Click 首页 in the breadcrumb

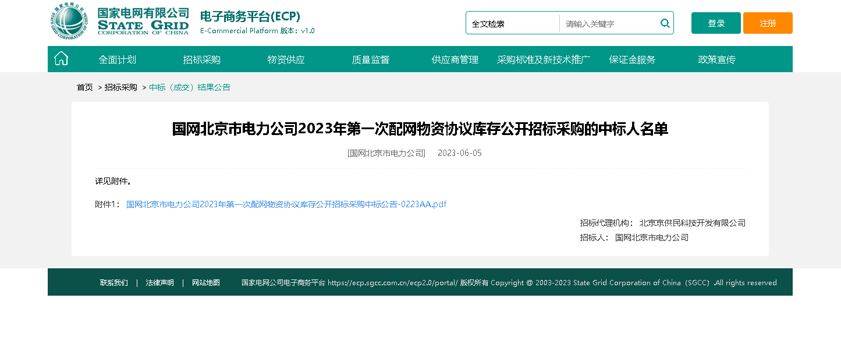pyautogui.click(x=85, y=87)
